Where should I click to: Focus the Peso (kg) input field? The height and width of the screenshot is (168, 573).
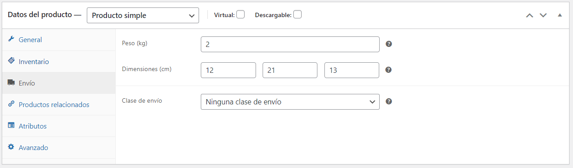(290, 44)
